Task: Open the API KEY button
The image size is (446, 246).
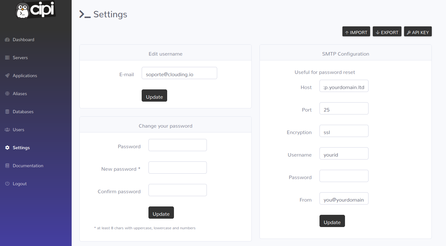Action: (x=418, y=32)
